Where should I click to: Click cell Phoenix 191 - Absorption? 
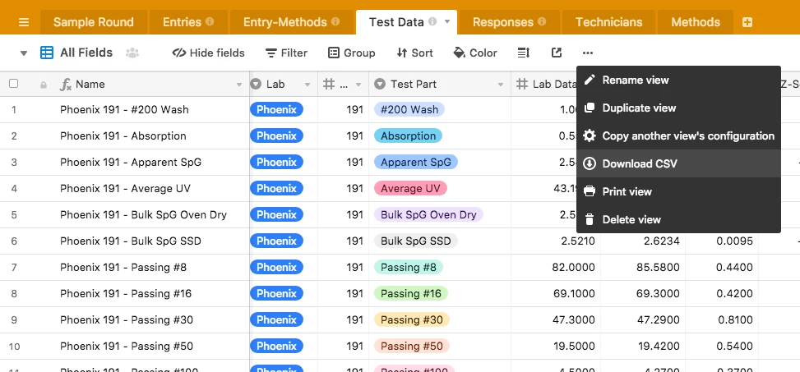click(x=123, y=136)
